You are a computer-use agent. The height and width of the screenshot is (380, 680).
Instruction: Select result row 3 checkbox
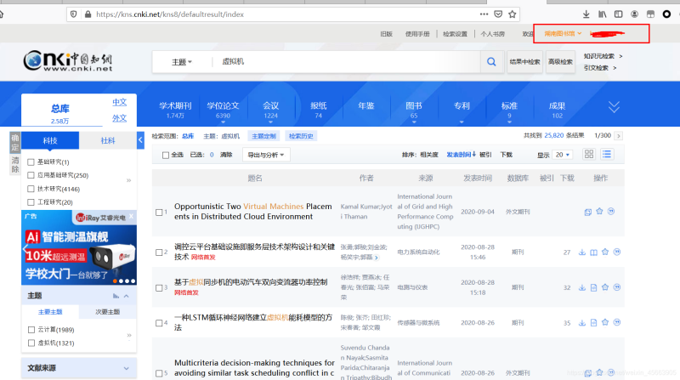159,287
